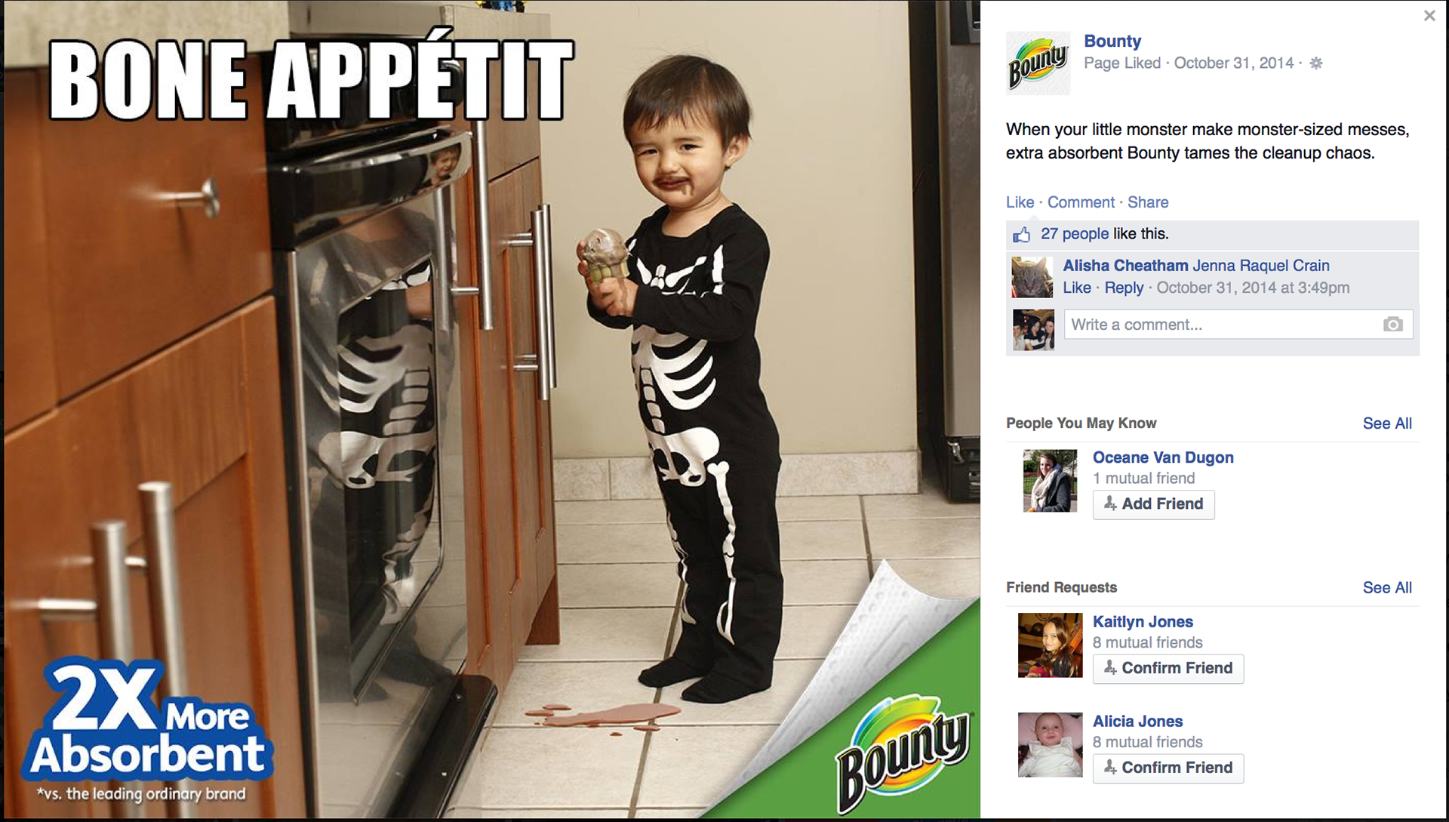
Task: Select Comment under the Bounty post
Action: pos(1081,202)
